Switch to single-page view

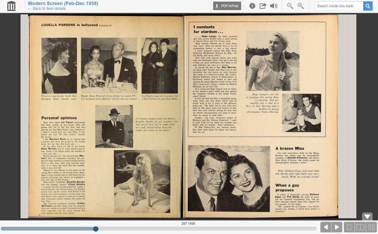(349, 227)
